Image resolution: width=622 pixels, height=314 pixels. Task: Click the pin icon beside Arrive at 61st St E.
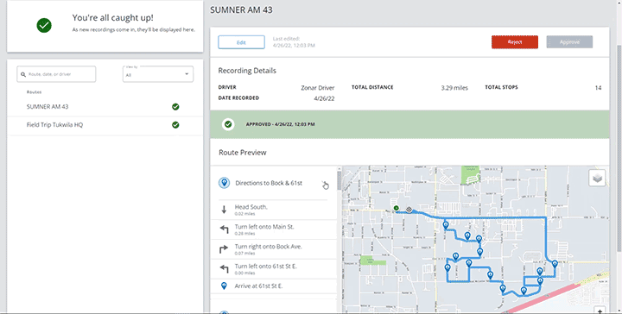point(224,286)
